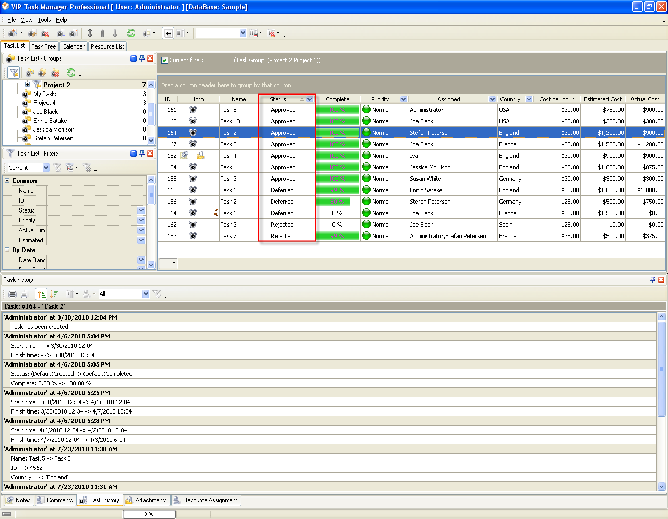This screenshot has height=519, width=668.
Task: Click the move task up arrow
Action: pos(102,33)
